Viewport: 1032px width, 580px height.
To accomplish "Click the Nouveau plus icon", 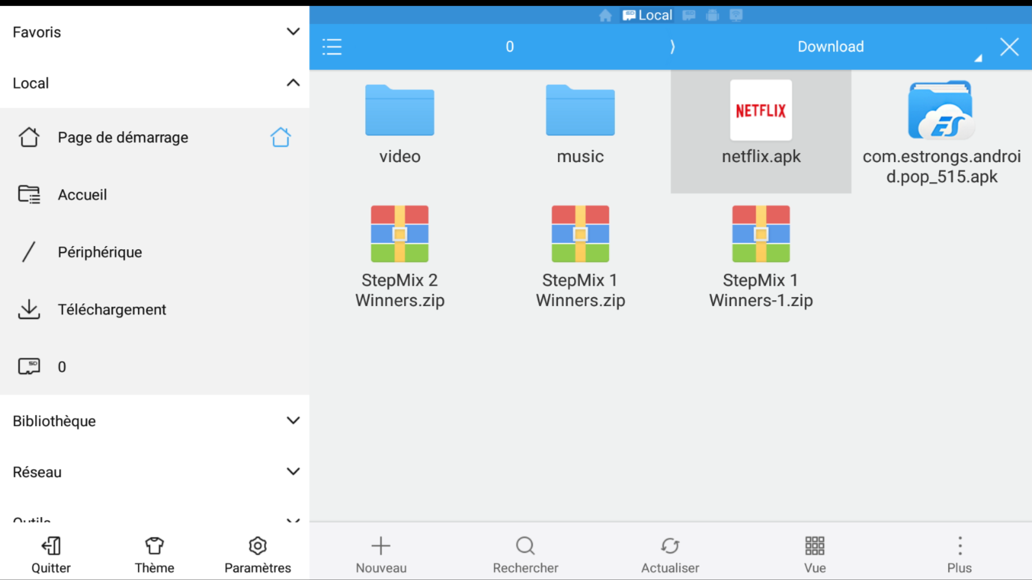I will coord(381,546).
